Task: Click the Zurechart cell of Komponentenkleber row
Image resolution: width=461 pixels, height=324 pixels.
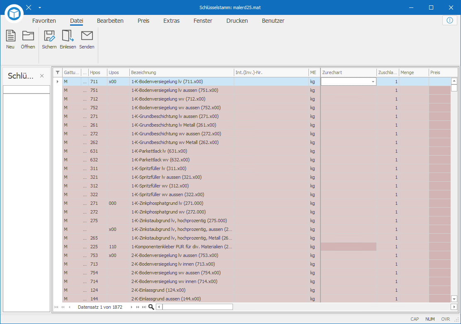Action: pyautogui.click(x=348, y=247)
